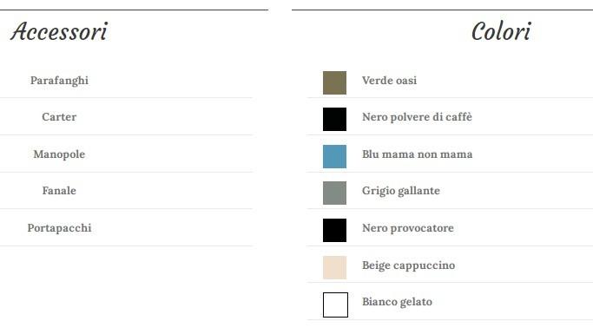Click the Grigio gallante label
Screen dimensions: 593x334
[x=401, y=191]
